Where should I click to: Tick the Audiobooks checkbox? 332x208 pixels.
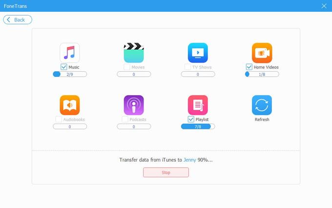tap(59, 119)
